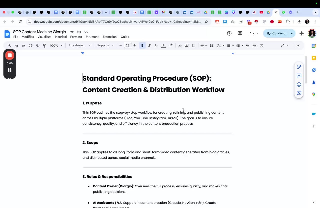Open the Gemini sparkle assistant
This screenshot has height=208, width=320.
pyautogui.click(x=302, y=33)
